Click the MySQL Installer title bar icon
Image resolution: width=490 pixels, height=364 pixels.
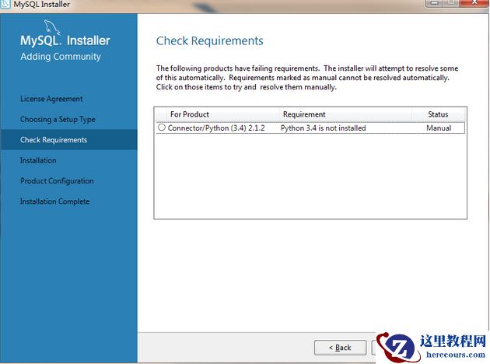tap(5, 4)
